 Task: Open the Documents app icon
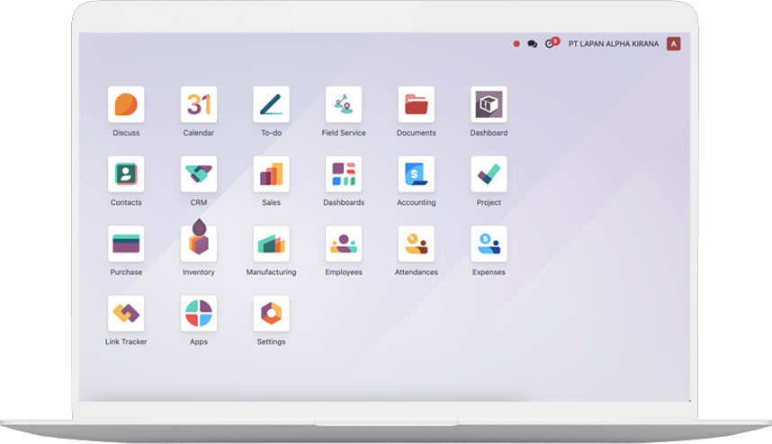click(416, 105)
